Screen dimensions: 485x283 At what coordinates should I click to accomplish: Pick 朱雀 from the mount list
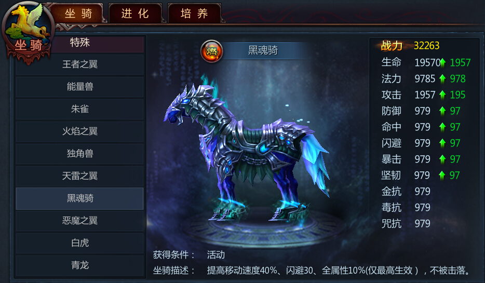point(80,109)
